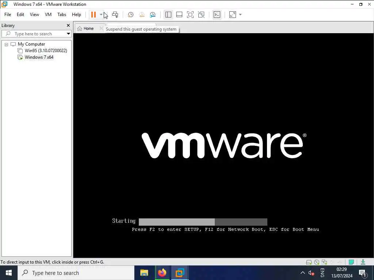Open the Help menu

[x=76, y=15]
